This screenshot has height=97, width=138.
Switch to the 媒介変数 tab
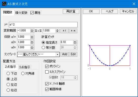(x=21, y=13)
